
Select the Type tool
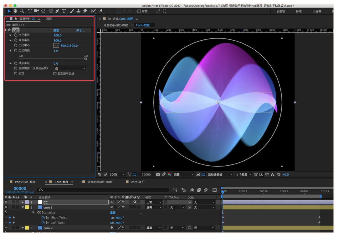(64, 11)
